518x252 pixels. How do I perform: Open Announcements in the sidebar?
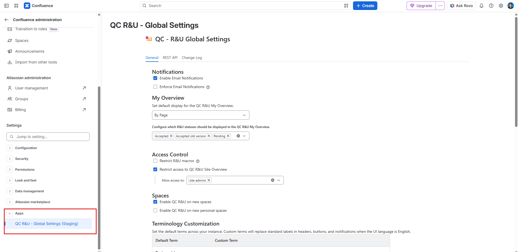tap(30, 51)
